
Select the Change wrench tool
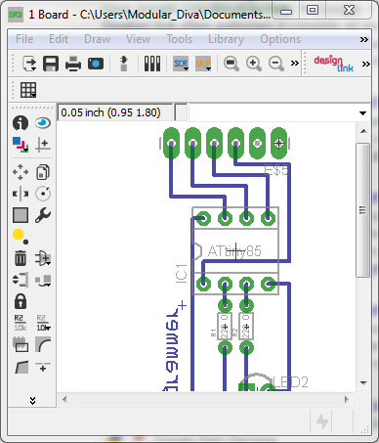43,215
